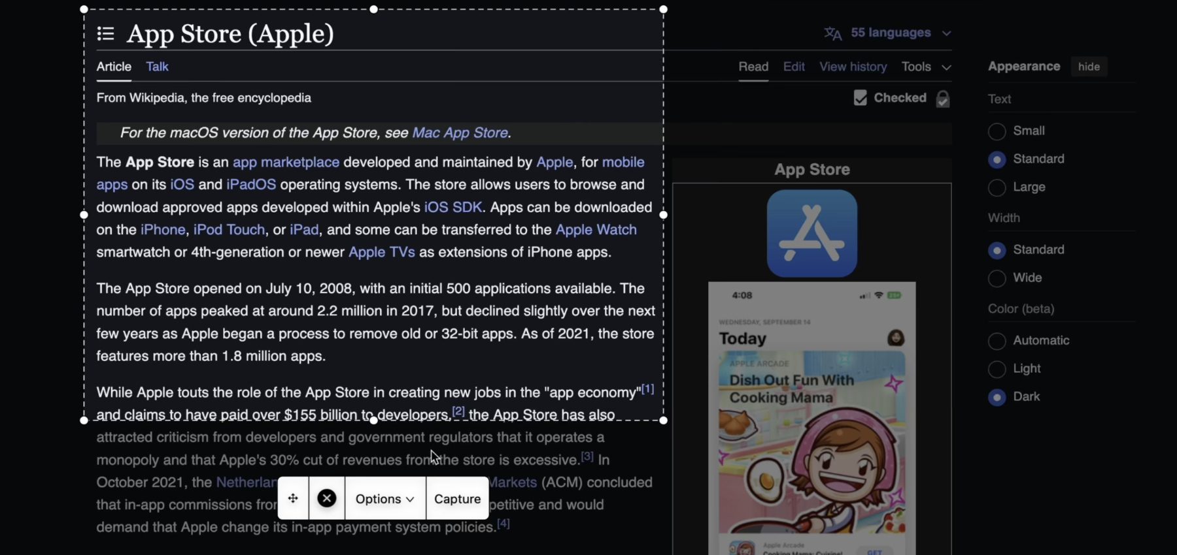The image size is (1177, 555).
Task: Select Light color mode
Action: pyautogui.click(x=997, y=369)
